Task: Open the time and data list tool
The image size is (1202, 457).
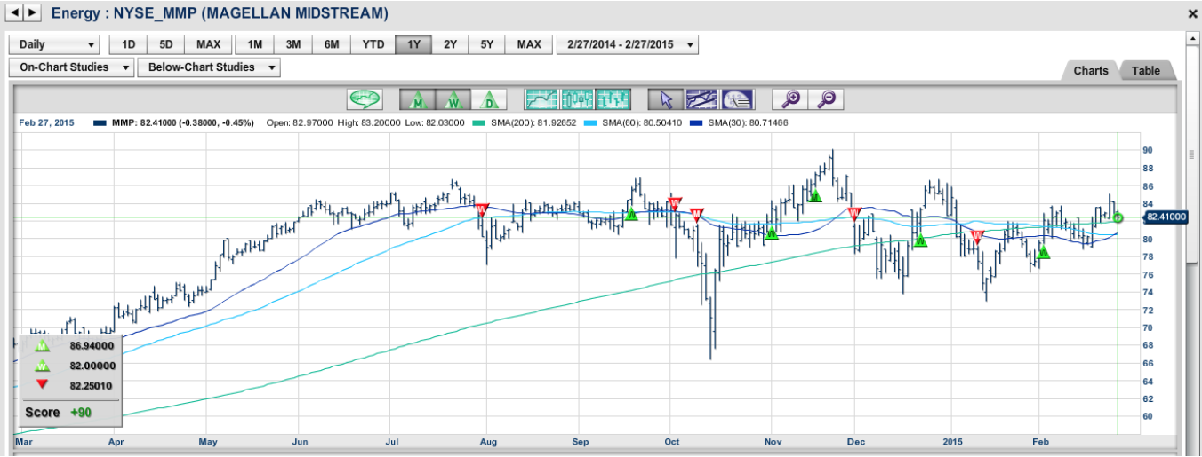Action: click(x=737, y=99)
